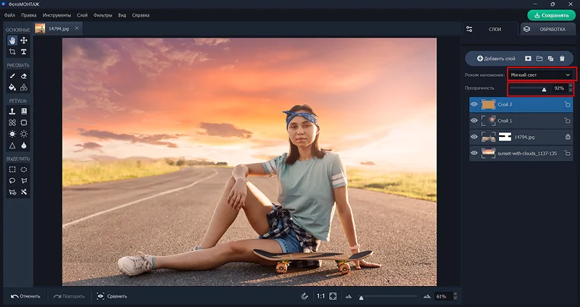Select the elliptical selection tool
This screenshot has width=580, height=307.
click(x=24, y=169)
